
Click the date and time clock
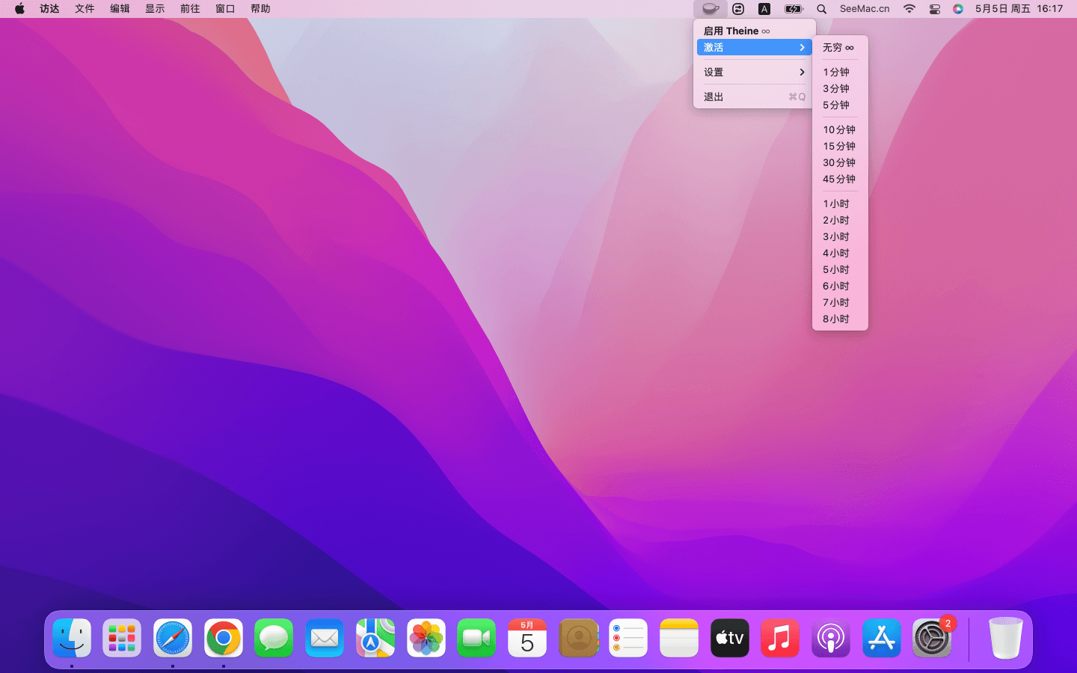tap(1019, 9)
